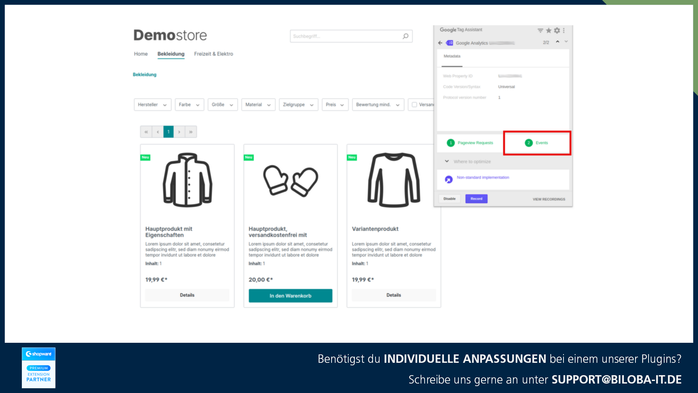Click the Non-standard implementation icon
The image size is (698, 393).
point(449,179)
